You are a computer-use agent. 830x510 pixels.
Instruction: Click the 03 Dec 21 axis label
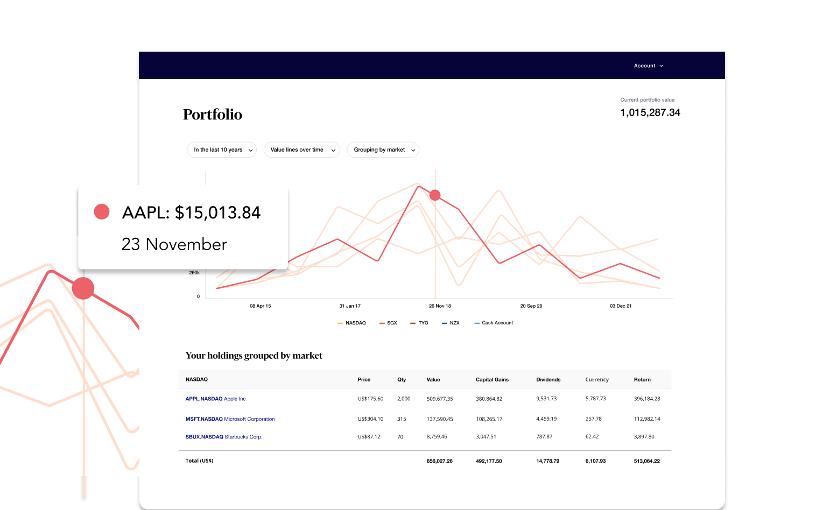pyautogui.click(x=621, y=306)
